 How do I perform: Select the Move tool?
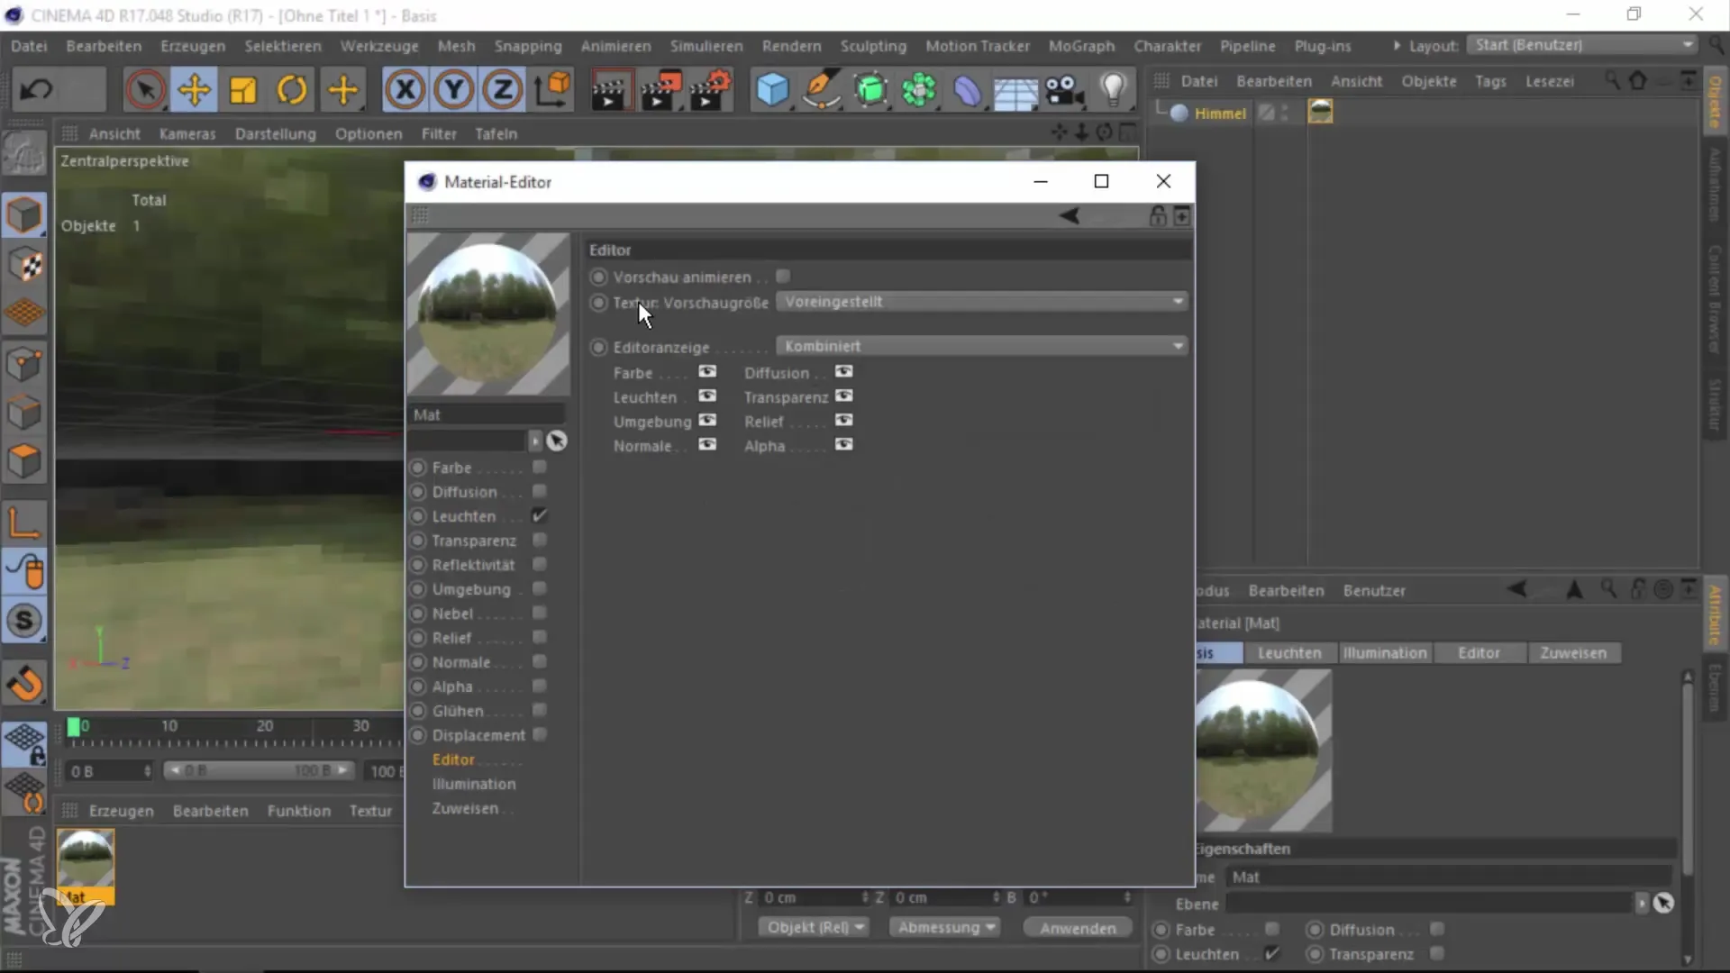[x=194, y=89]
